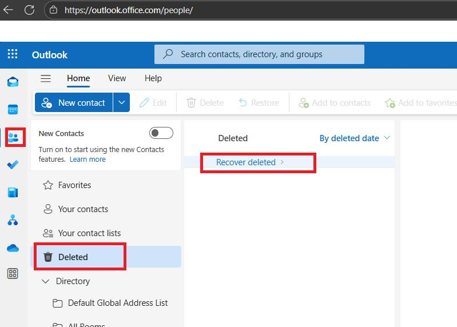Image resolution: width=457 pixels, height=327 pixels.
Task: Collapse the Directory section chevron
Action: click(45, 281)
